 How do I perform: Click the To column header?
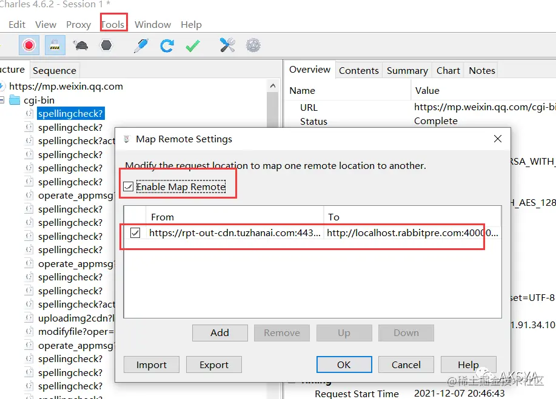pos(412,217)
